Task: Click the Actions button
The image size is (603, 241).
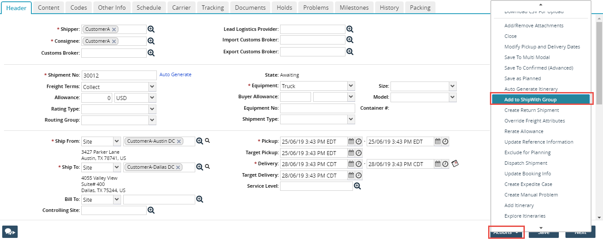Action: pyautogui.click(x=506, y=232)
